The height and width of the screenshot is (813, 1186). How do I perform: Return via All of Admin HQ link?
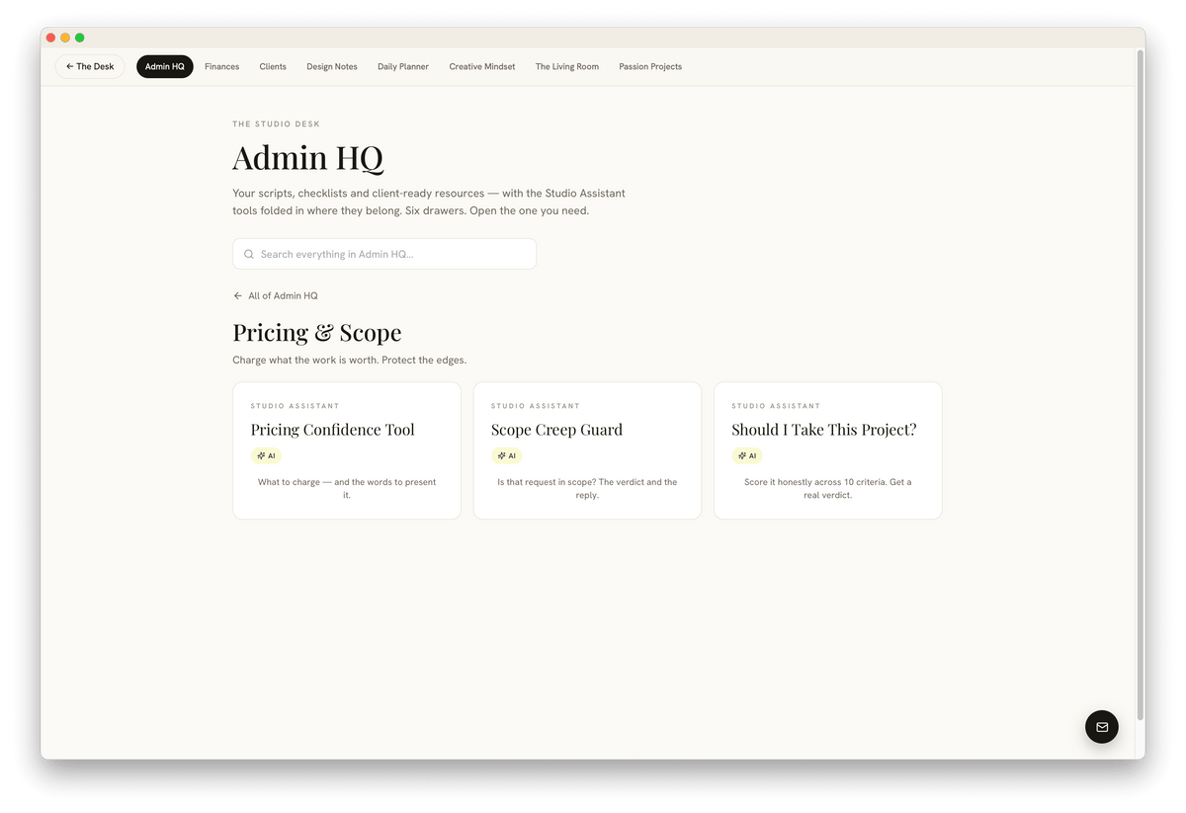tap(276, 295)
